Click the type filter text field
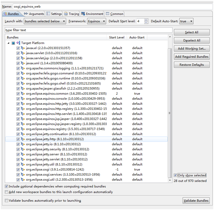The width and height of the screenshot is (214, 210). click(x=88, y=30)
